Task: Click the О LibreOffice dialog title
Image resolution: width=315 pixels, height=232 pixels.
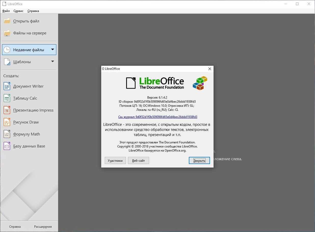Action: 111,69
